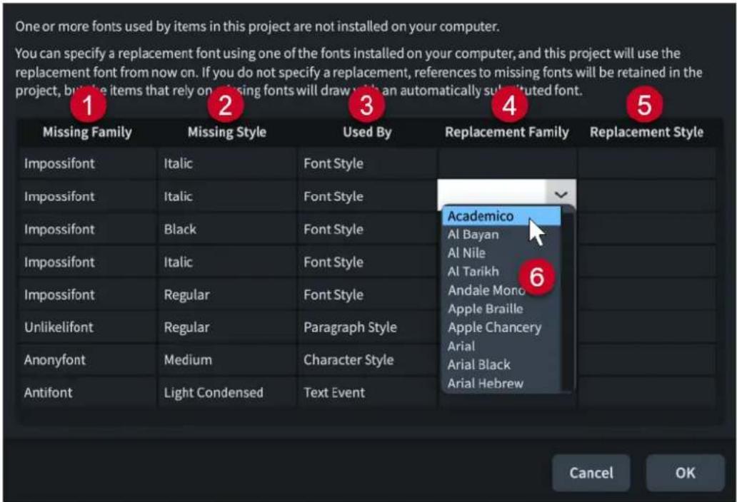Click the Used By column header

(367, 133)
